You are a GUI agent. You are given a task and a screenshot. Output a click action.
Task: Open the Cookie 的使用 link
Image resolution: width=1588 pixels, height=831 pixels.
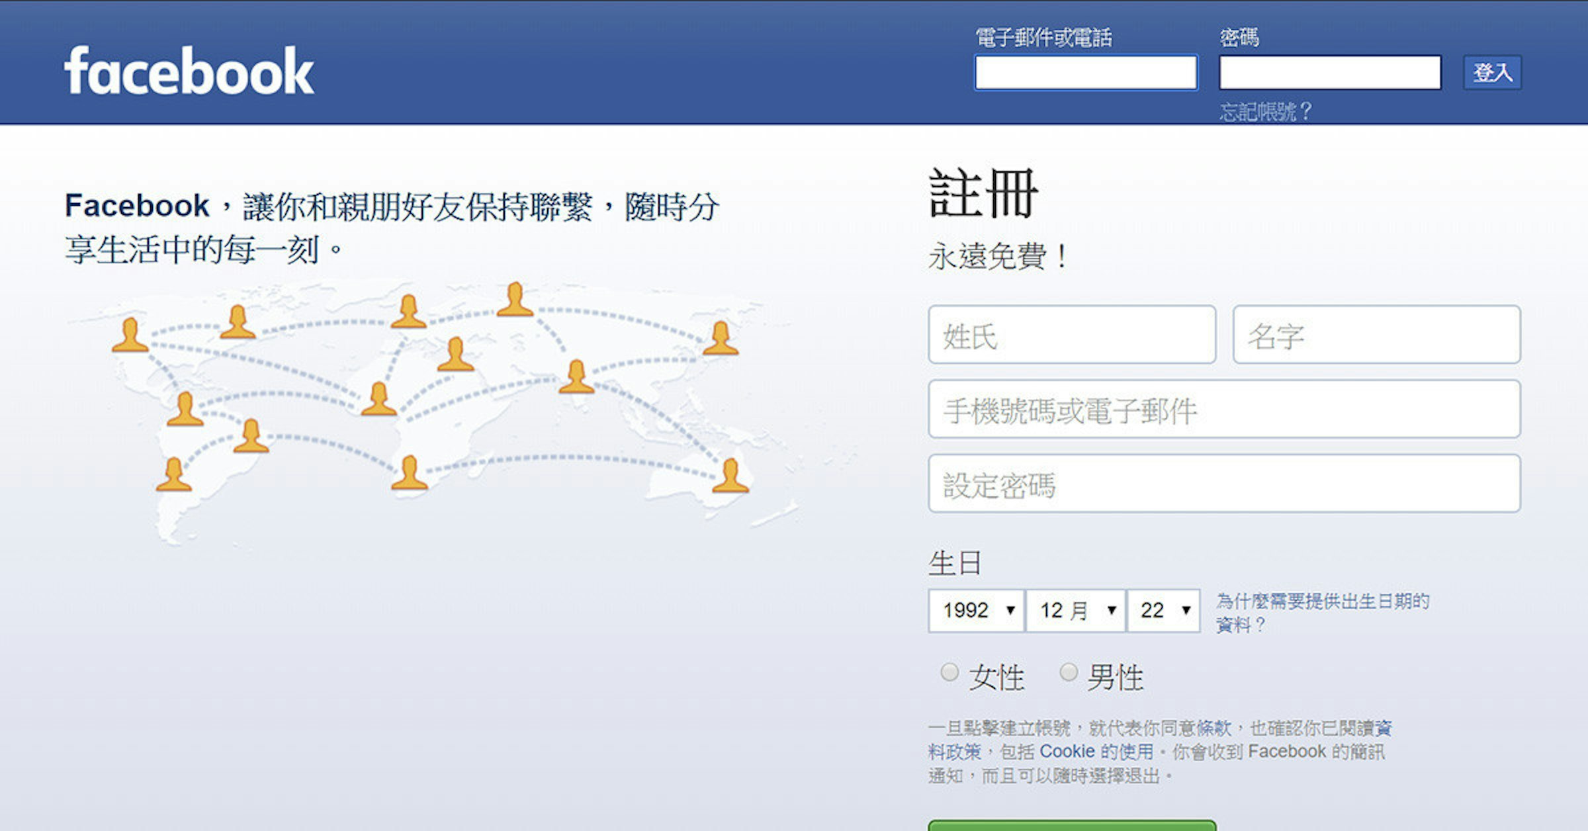click(1096, 752)
